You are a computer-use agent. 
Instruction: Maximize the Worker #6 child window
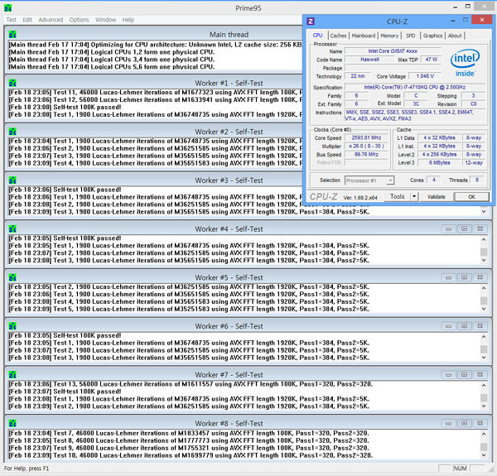pos(465,326)
